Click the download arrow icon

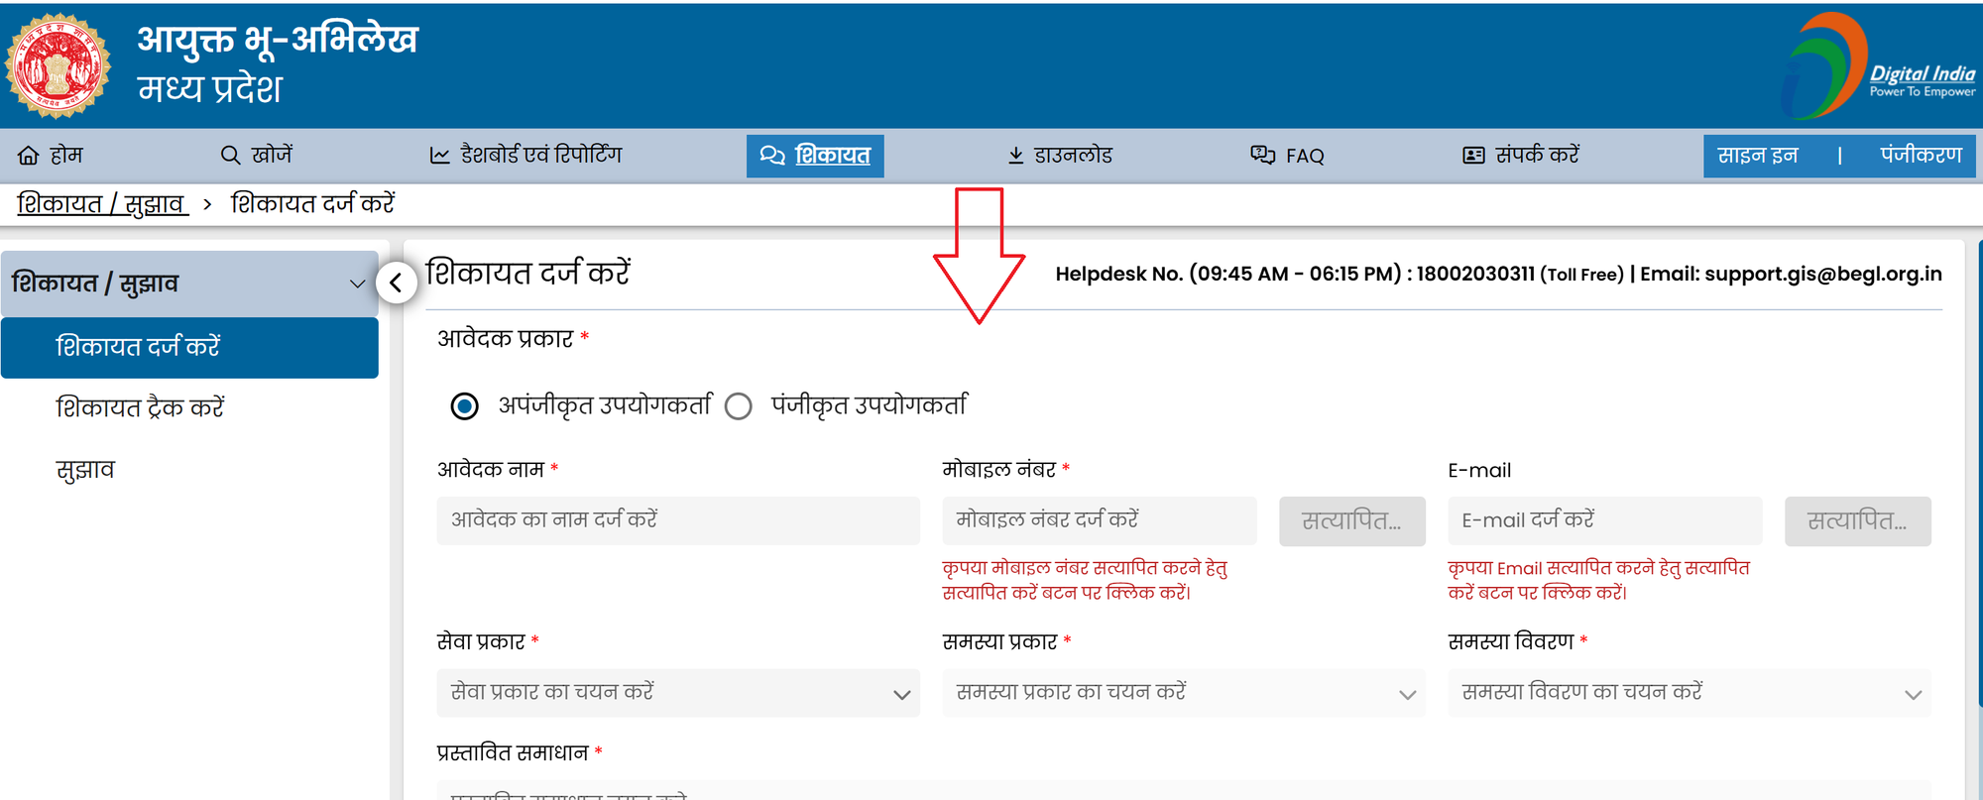click(1016, 156)
